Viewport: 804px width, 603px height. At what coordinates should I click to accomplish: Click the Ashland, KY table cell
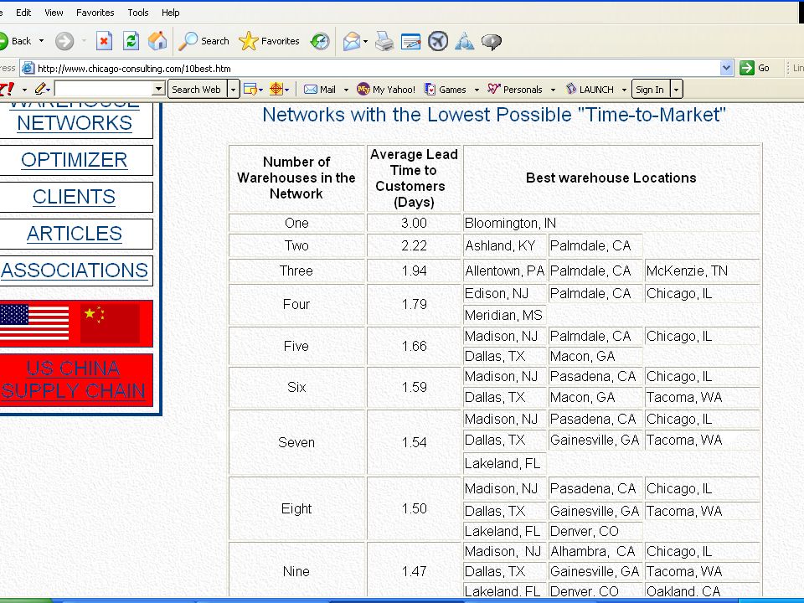coord(505,246)
